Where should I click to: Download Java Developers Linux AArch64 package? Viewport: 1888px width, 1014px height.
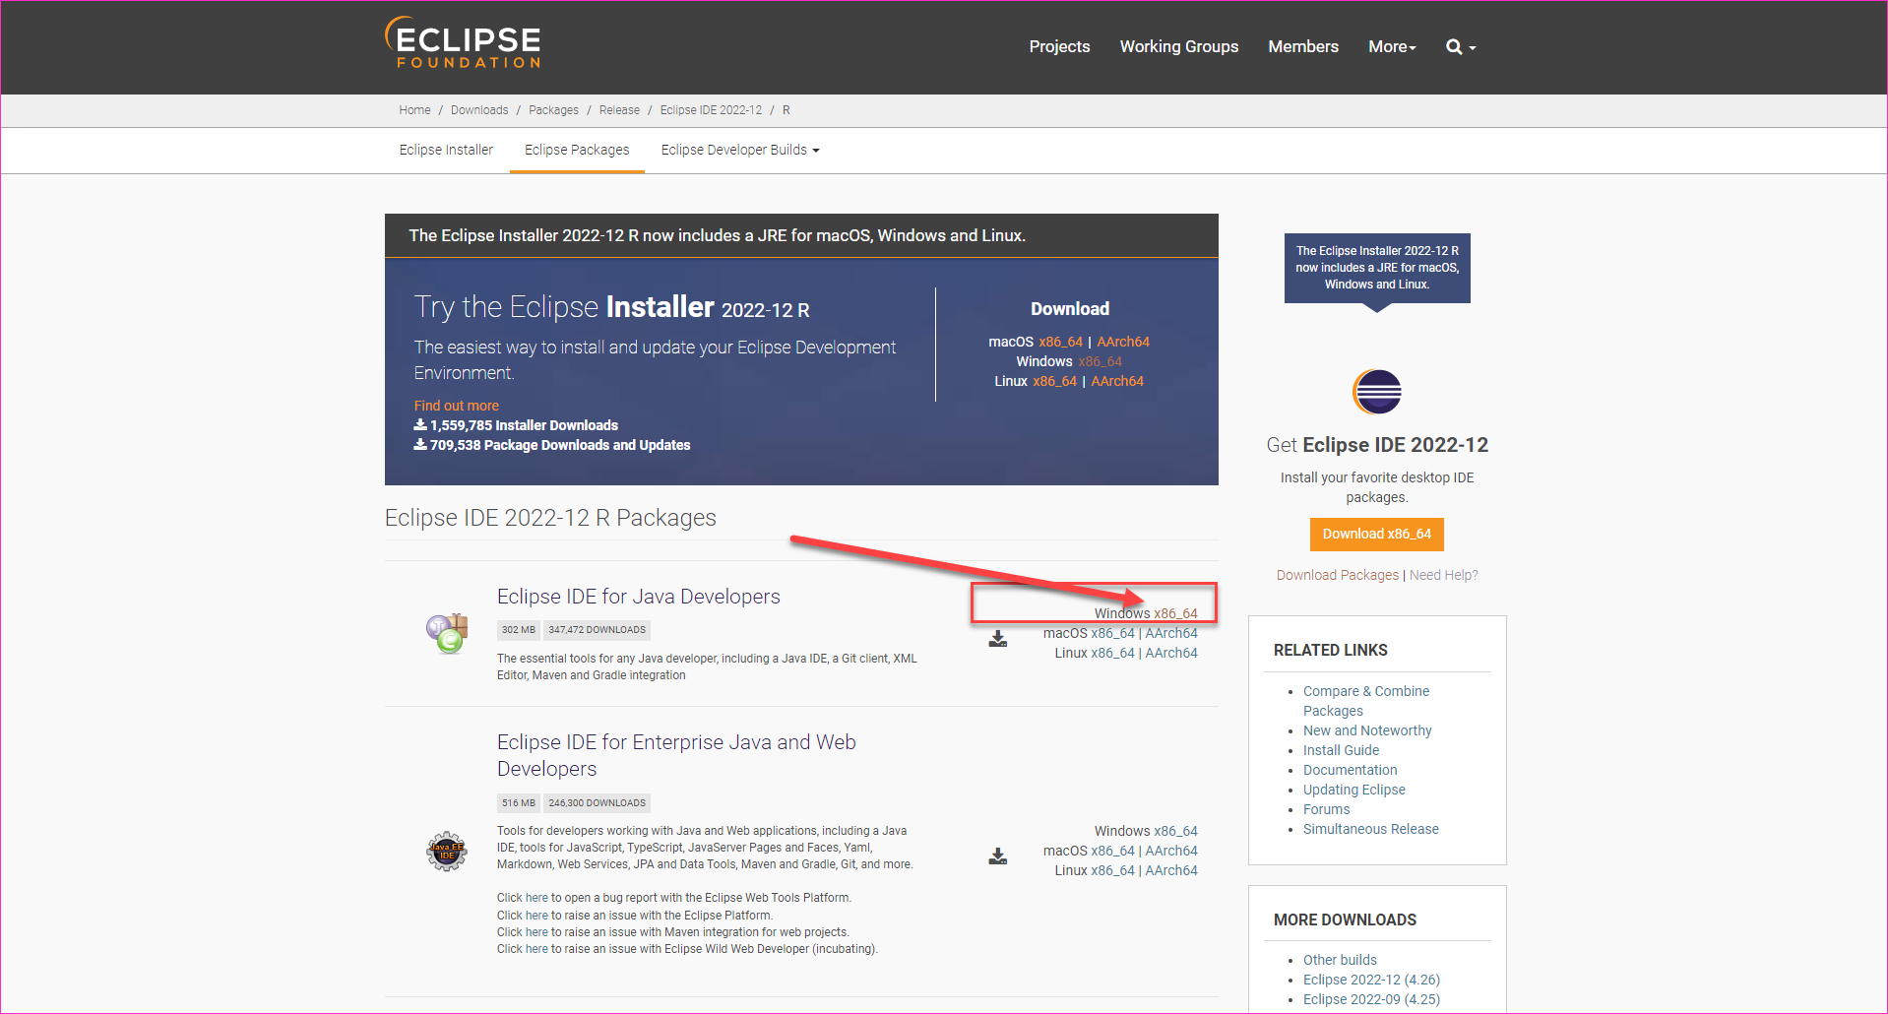click(1171, 653)
